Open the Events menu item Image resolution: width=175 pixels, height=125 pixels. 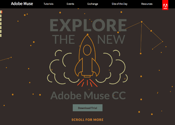pos(70,4)
